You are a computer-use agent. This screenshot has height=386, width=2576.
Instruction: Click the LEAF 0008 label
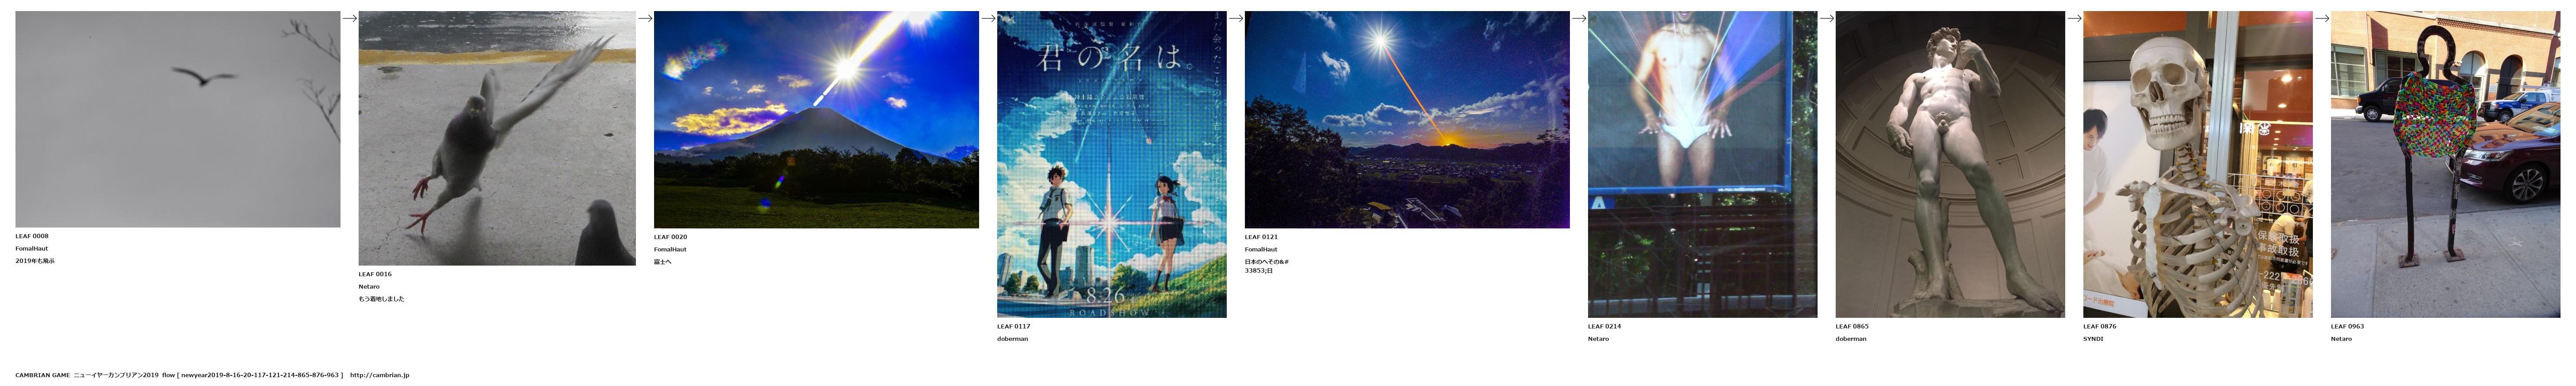click(32, 236)
